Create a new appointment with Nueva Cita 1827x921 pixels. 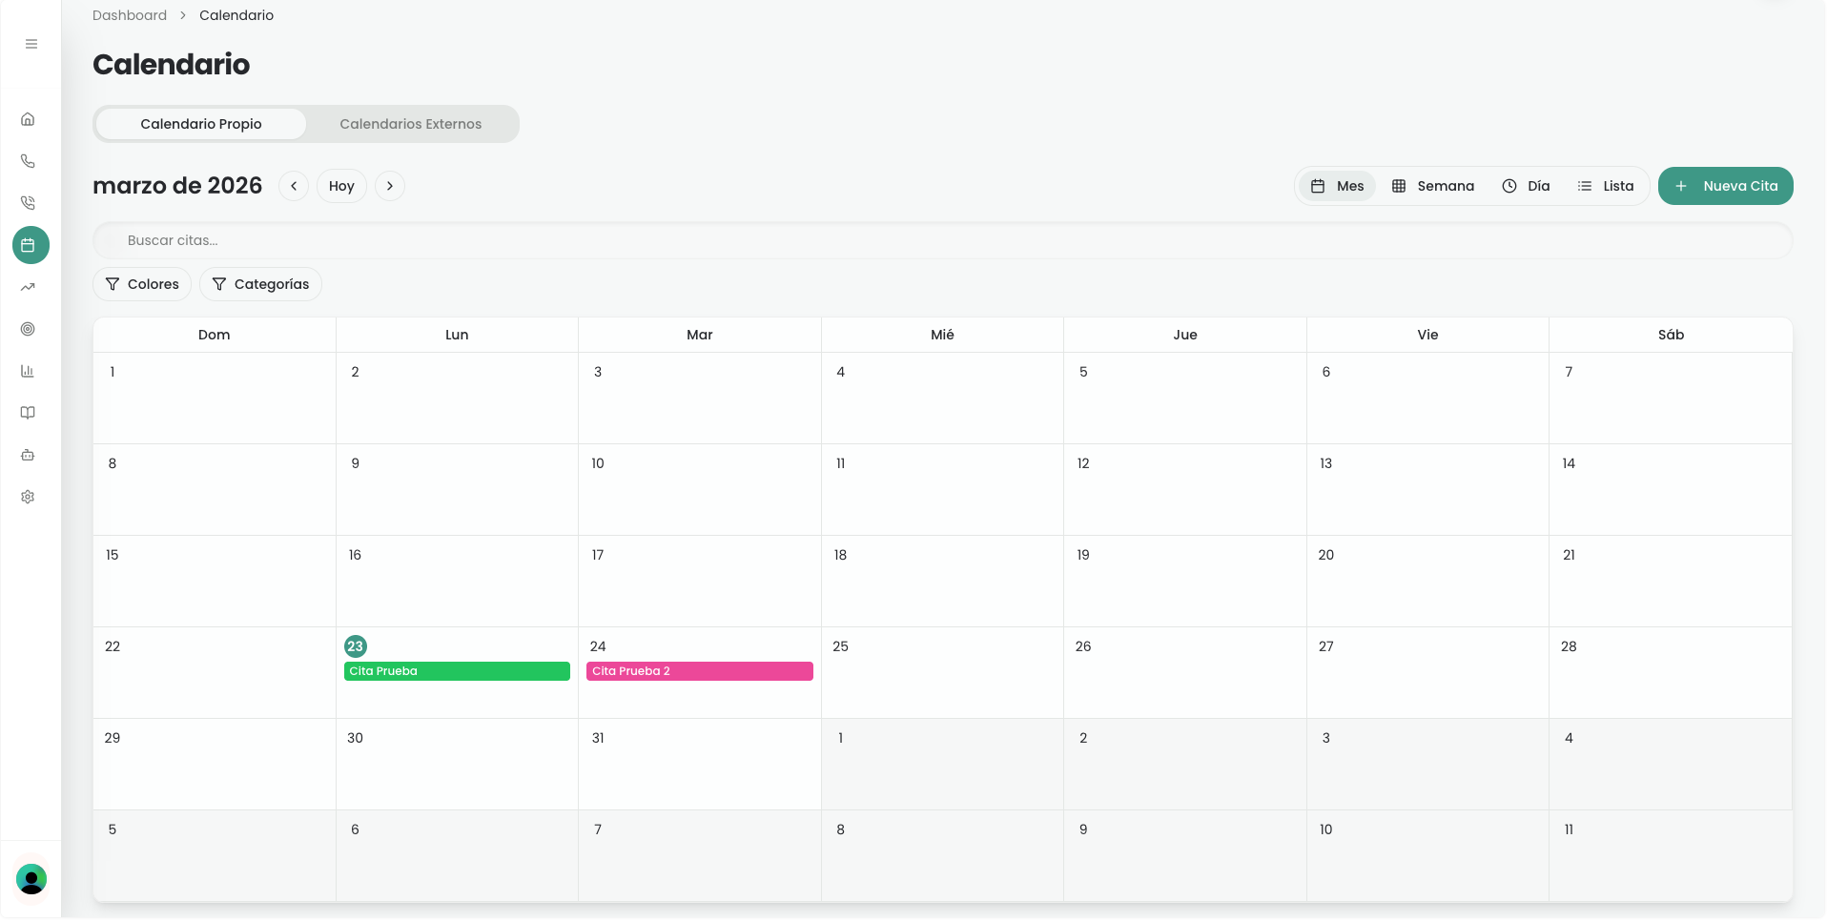[x=1726, y=186]
